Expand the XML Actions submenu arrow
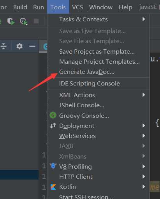The height and width of the screenshot is (199, 160). click(144, 95)
